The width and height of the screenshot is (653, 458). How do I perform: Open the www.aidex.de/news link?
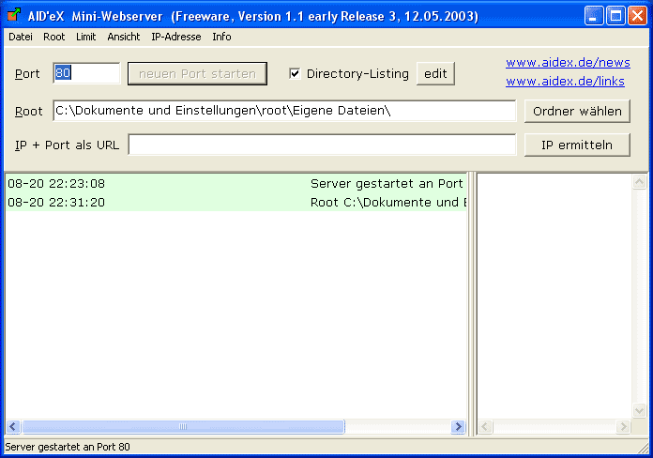pyautogui.click(x=568, y=63)
